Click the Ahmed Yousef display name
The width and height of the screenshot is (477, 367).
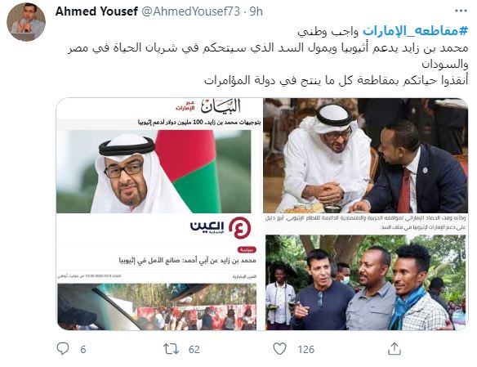(96, 11)
